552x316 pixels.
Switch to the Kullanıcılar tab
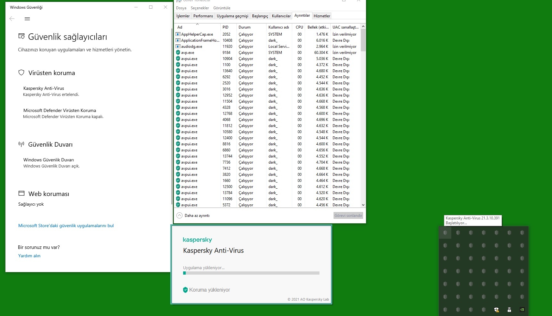[281, 16]
